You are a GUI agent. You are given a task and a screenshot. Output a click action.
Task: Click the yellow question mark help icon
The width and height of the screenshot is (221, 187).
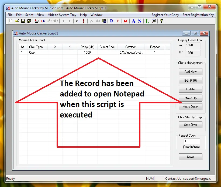tap(161, 21)
